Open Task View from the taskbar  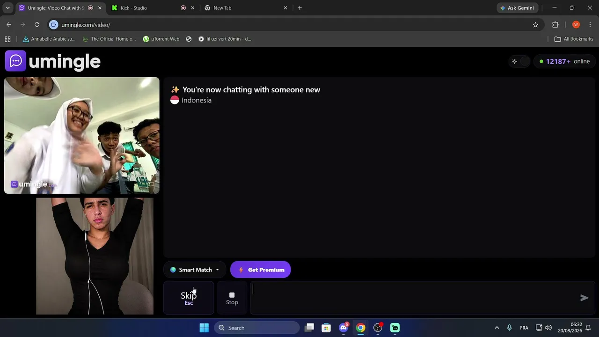click(x=309, y=328)
